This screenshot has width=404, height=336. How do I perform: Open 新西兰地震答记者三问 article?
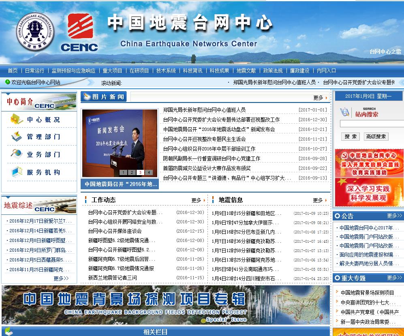pyautogui.click(x=112, y=278)
